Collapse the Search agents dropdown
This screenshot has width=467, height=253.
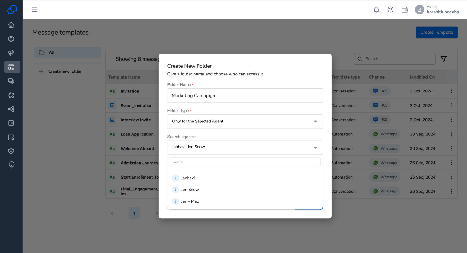click(x=245, y=147)
